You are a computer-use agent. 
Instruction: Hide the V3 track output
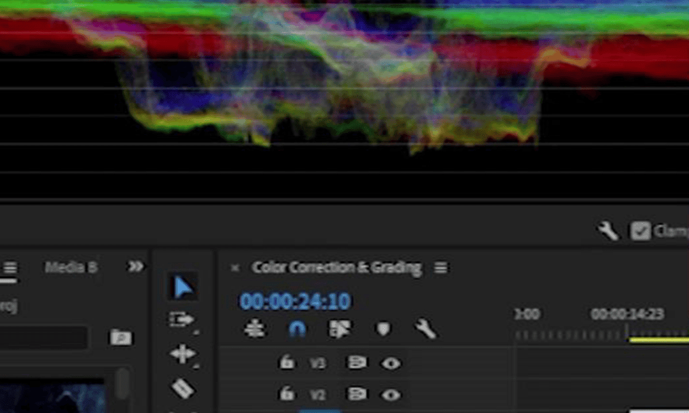[x=392, y=363]
